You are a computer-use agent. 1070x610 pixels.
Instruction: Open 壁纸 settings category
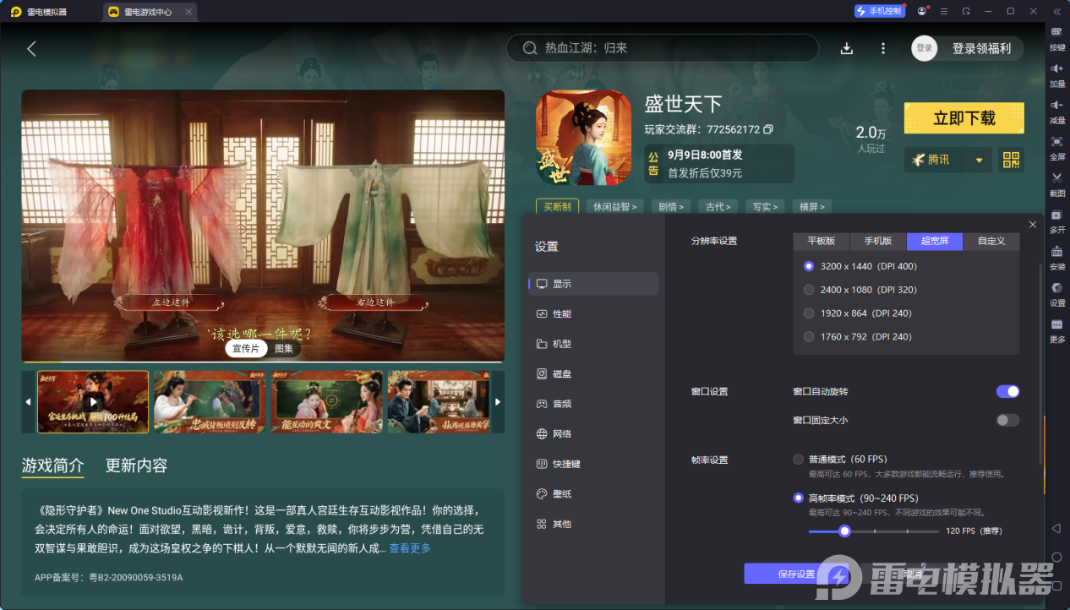[x=593, y=493]
